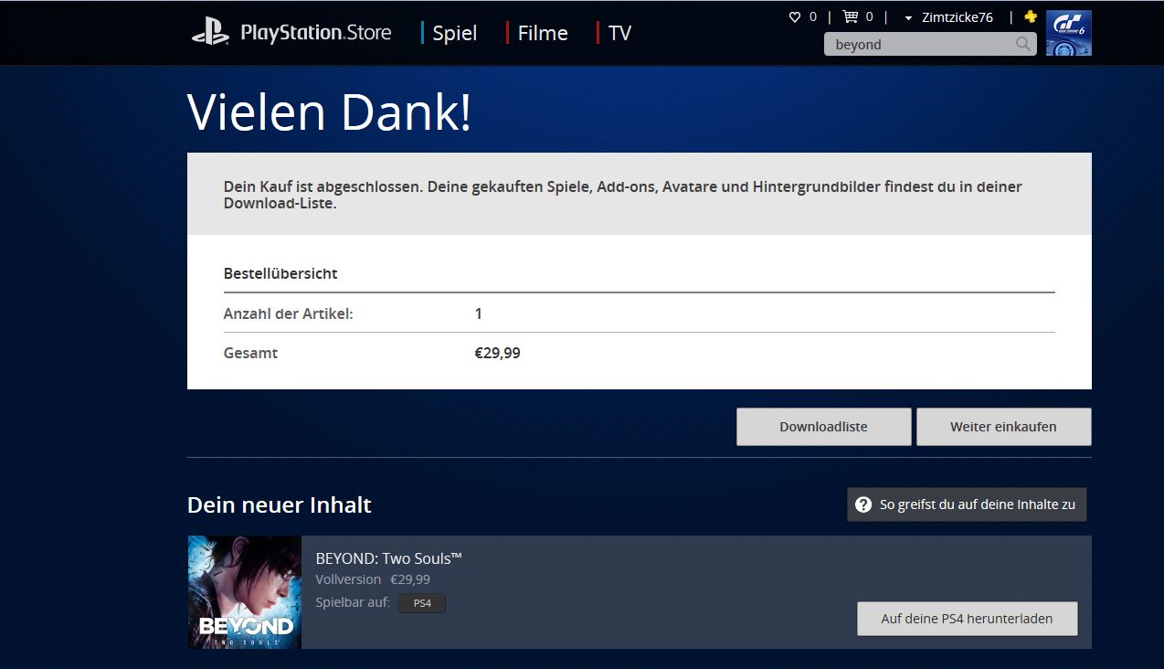Screen dimensions: 1164x669
Task: Click the BEYOND Two Souls cover thumbnail
Action: pyautogui.click(x=245, y=592)
